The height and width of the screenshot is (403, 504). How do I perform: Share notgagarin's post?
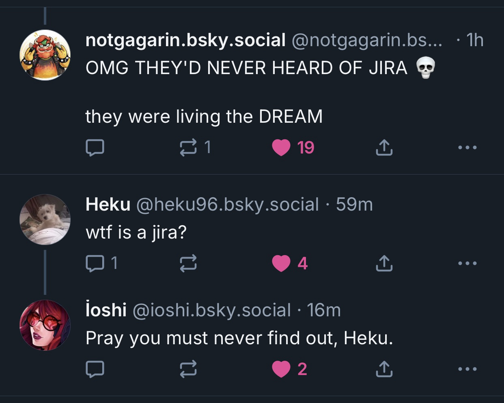tap(384, 148)
